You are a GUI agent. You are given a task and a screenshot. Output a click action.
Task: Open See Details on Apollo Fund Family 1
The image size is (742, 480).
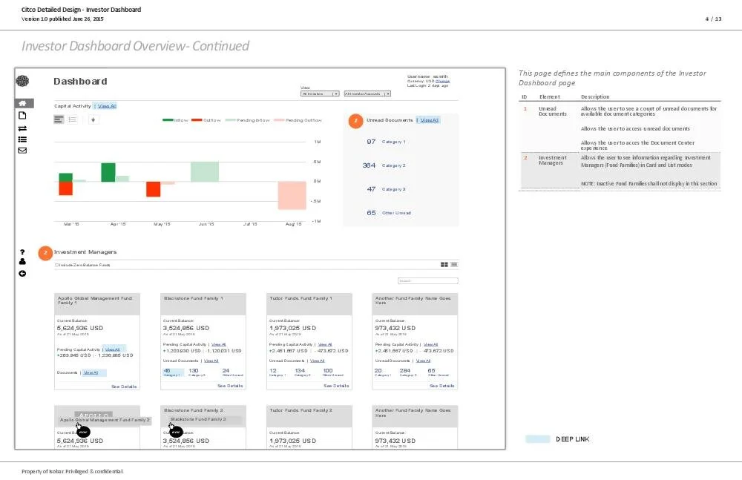coord(124,387)
